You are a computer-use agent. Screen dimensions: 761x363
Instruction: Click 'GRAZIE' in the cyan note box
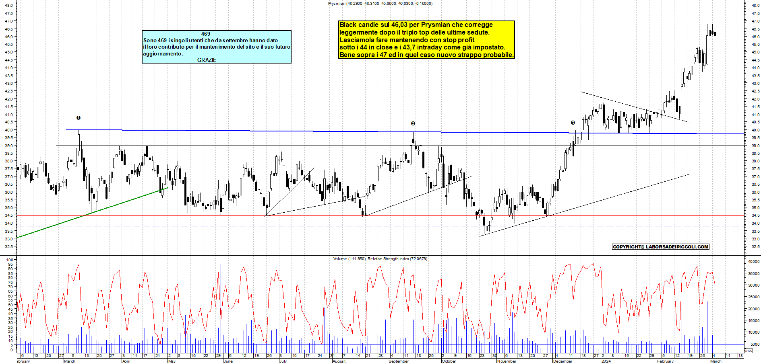[x=207, y=60]
